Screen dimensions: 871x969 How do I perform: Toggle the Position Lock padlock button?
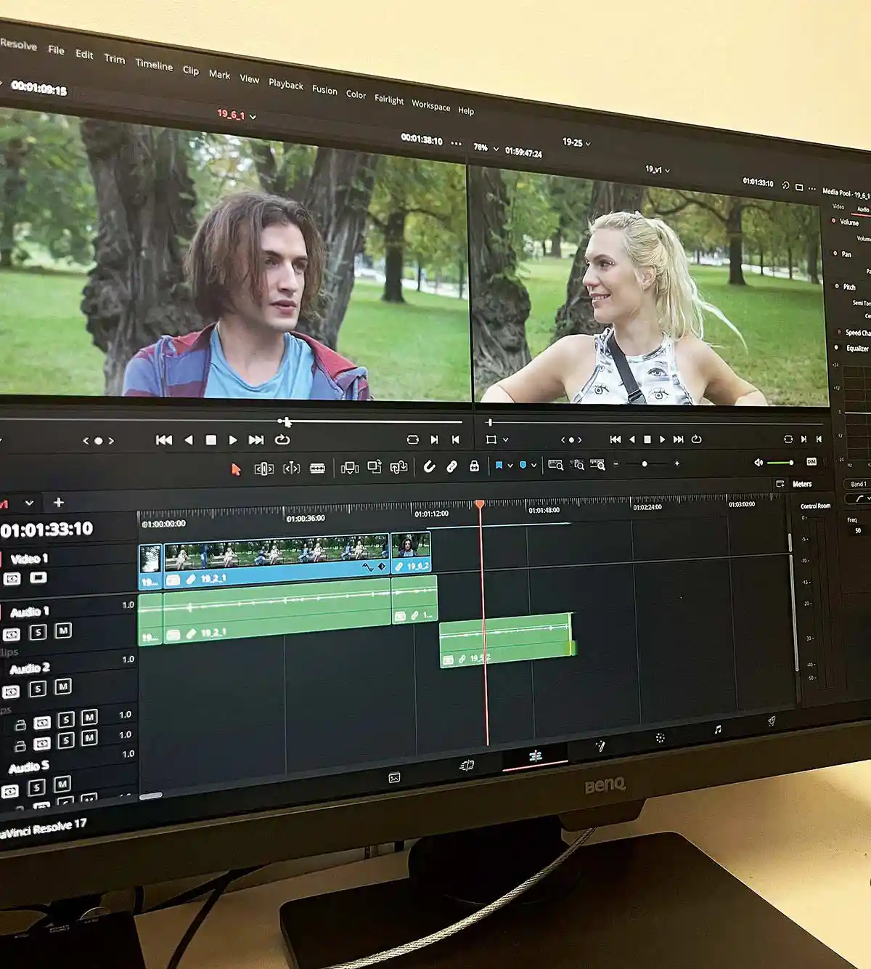[x=474, y=466]
